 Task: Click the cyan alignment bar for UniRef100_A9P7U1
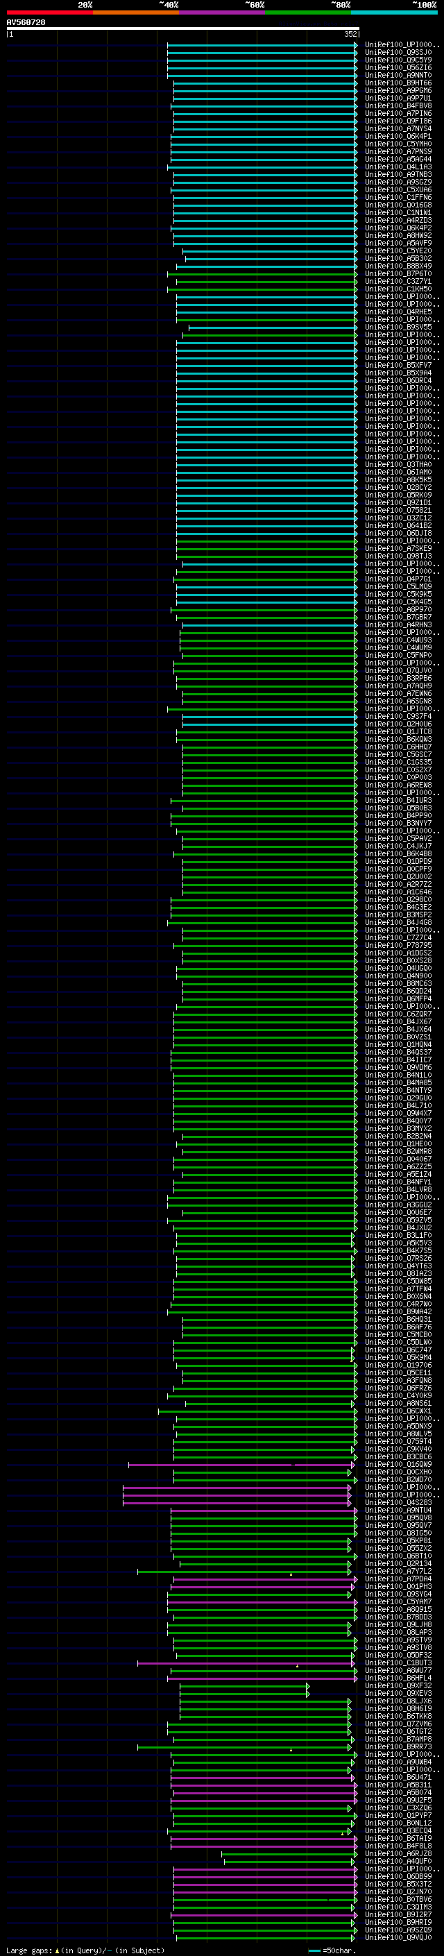point(265,98)
